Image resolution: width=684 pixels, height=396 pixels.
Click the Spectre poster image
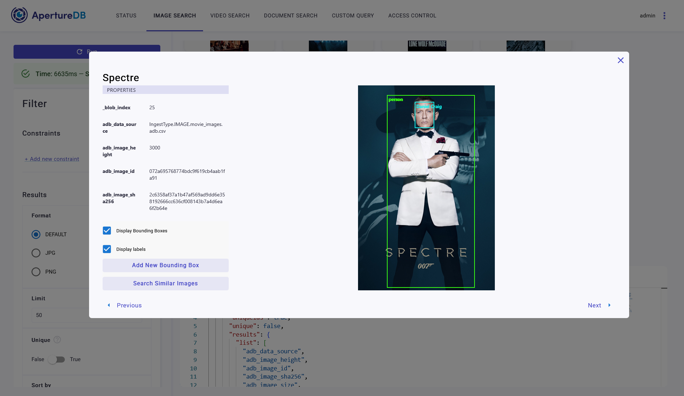click(x=426, y=188)
